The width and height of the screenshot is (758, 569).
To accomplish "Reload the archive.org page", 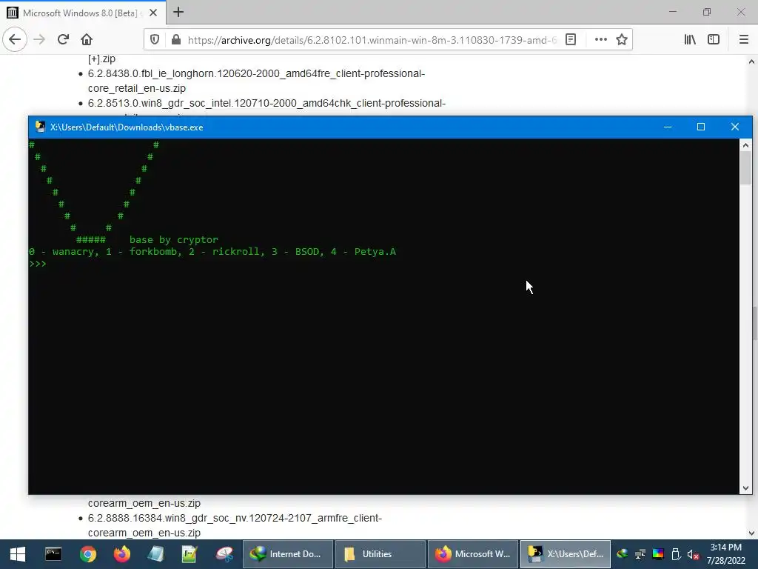I will point(63,39).
